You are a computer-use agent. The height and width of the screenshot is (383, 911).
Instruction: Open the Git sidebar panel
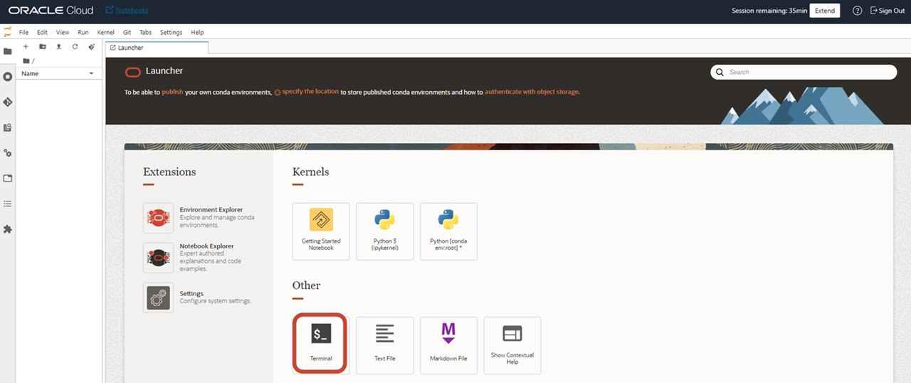click(8, 102)
